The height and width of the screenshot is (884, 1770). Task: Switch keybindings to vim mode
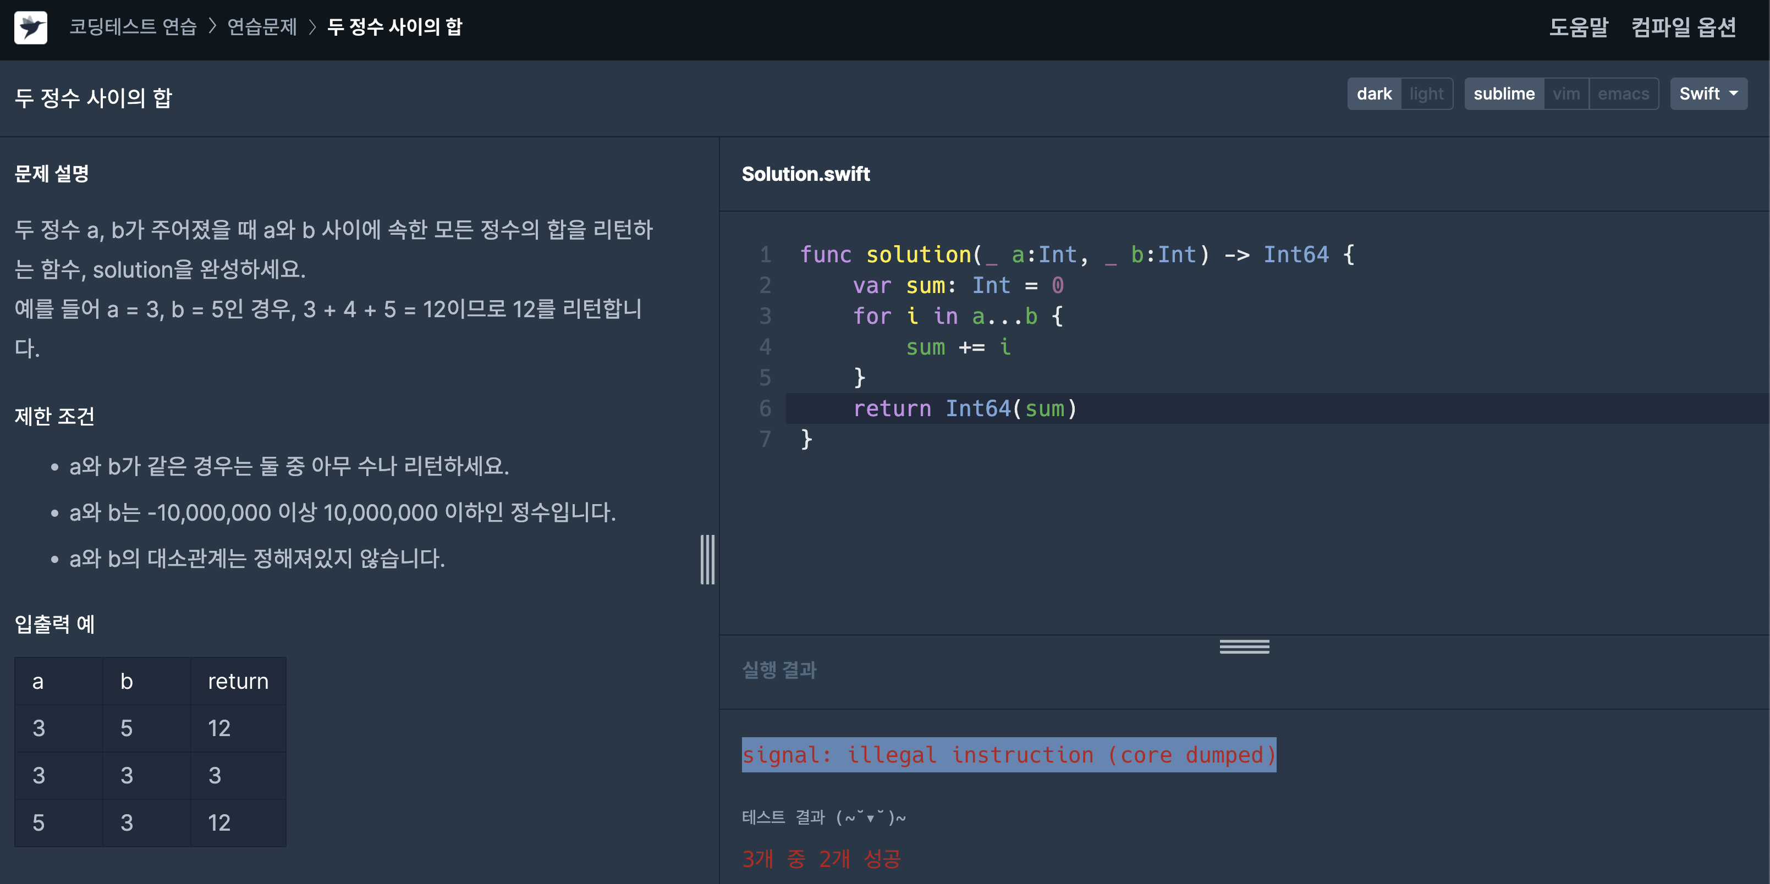[x=1567, y=93]
